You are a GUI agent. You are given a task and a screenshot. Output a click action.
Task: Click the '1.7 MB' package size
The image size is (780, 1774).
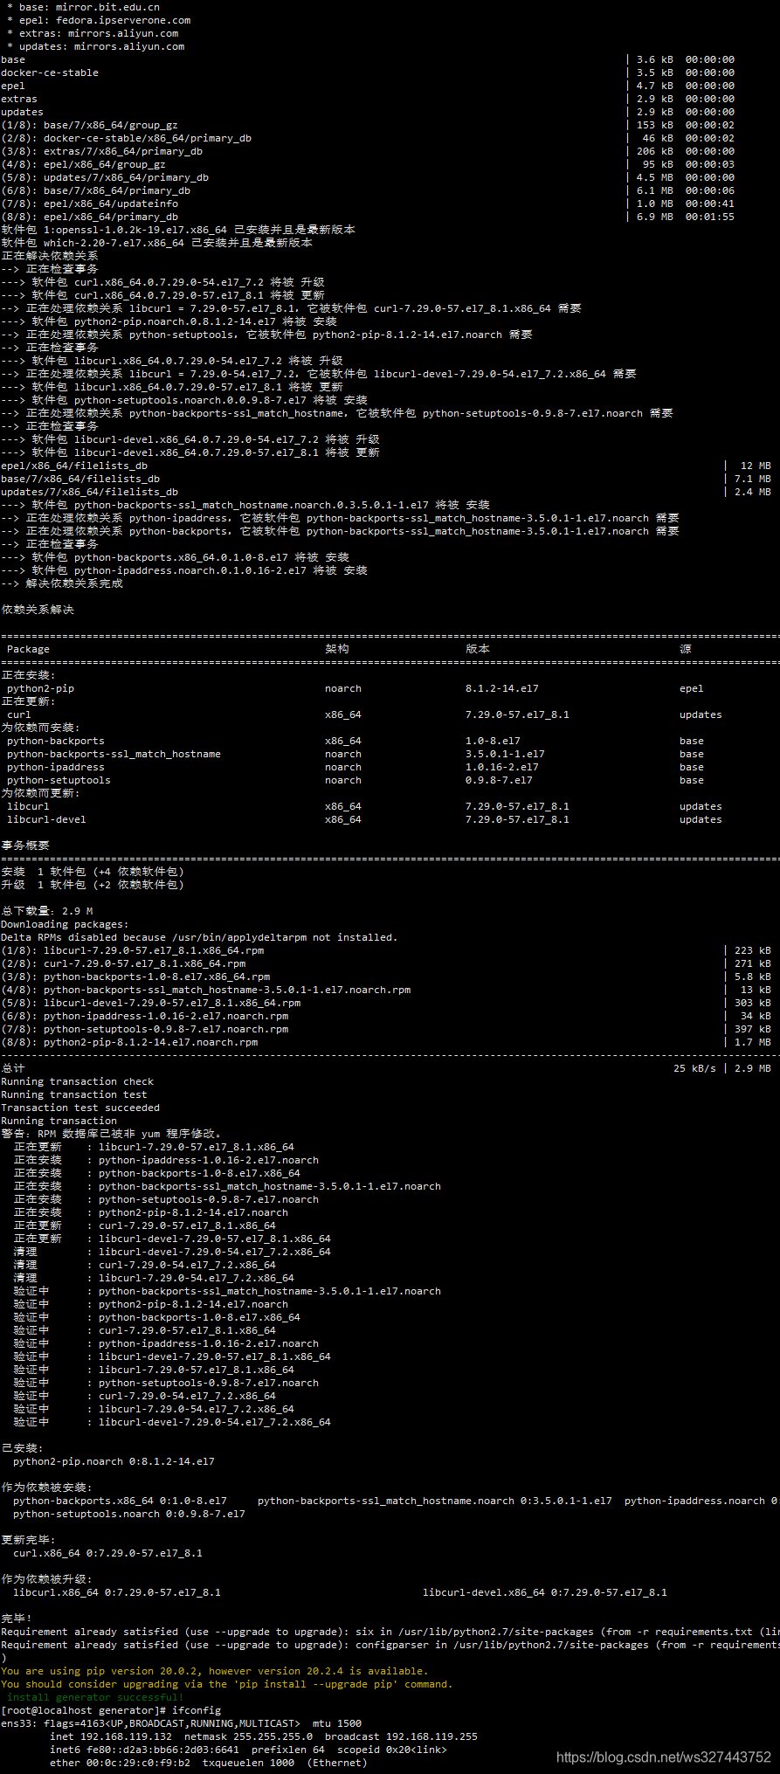753,1042
